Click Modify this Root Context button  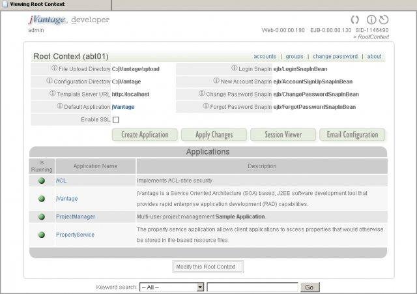[x=208, y=267]
